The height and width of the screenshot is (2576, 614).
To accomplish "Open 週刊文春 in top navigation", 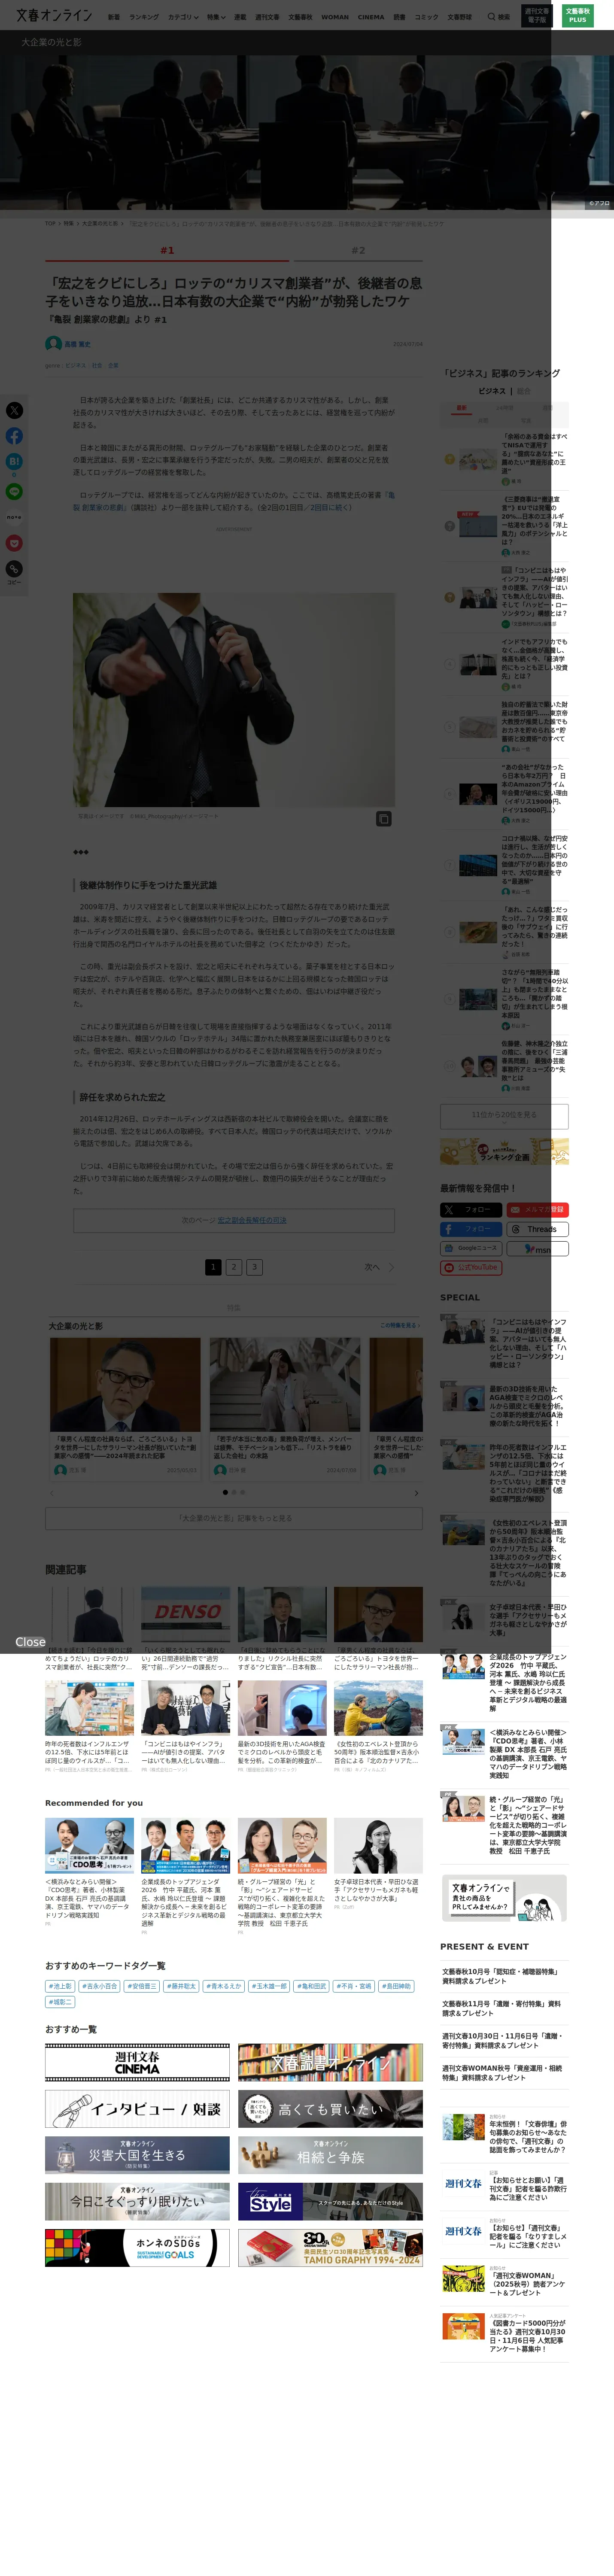I will 267,17.
